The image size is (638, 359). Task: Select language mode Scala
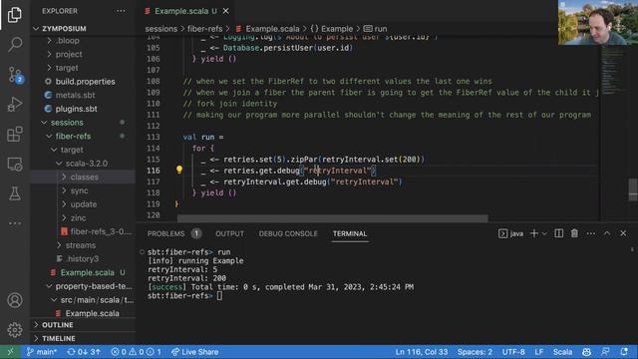[x=562, y=352]
